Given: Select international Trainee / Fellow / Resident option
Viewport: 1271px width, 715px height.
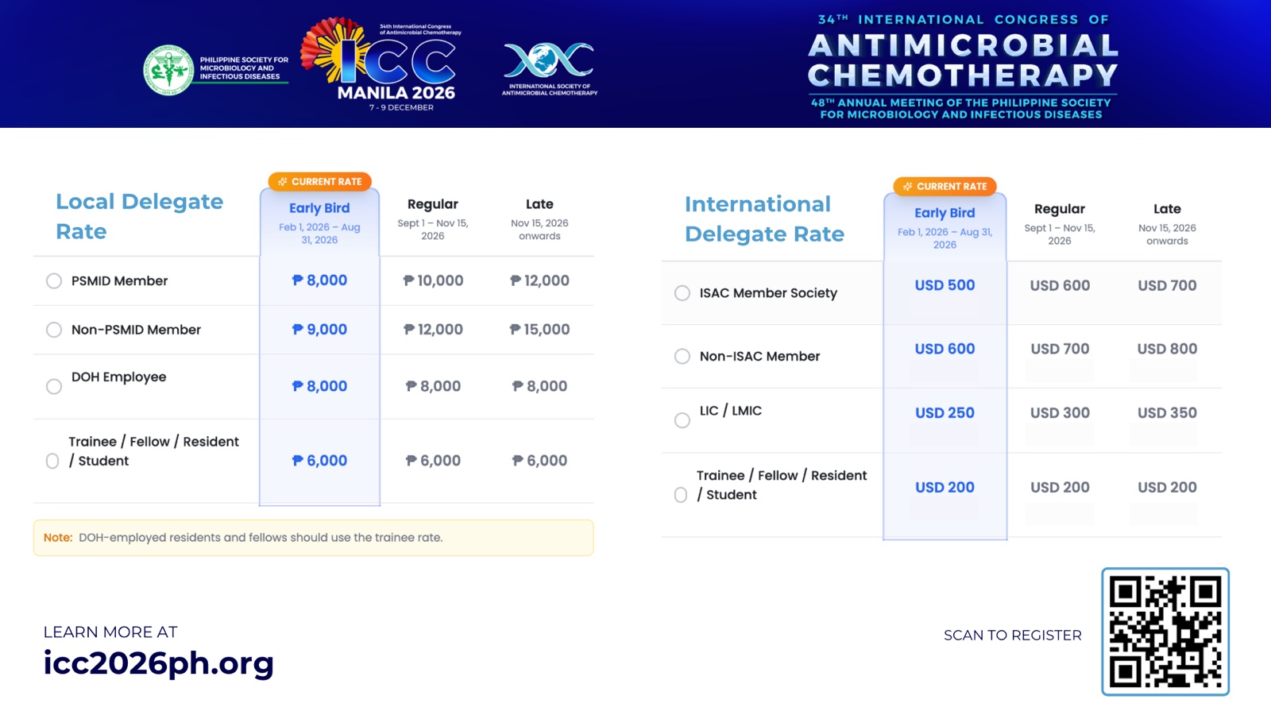Looking at the screenshot, I should click(681, 495).
